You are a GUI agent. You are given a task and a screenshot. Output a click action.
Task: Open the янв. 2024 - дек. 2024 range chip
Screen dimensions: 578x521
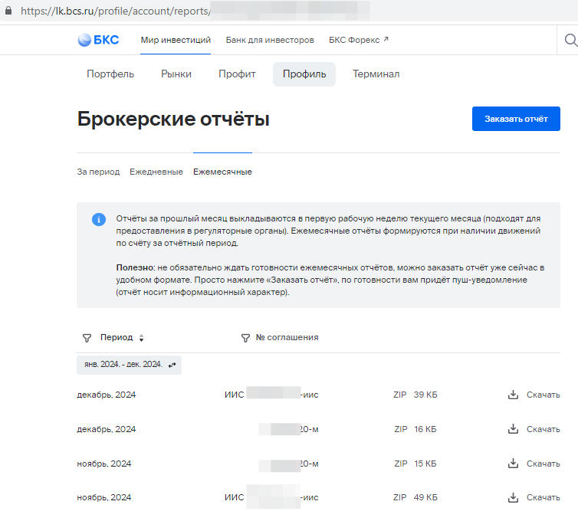point(129,365)
